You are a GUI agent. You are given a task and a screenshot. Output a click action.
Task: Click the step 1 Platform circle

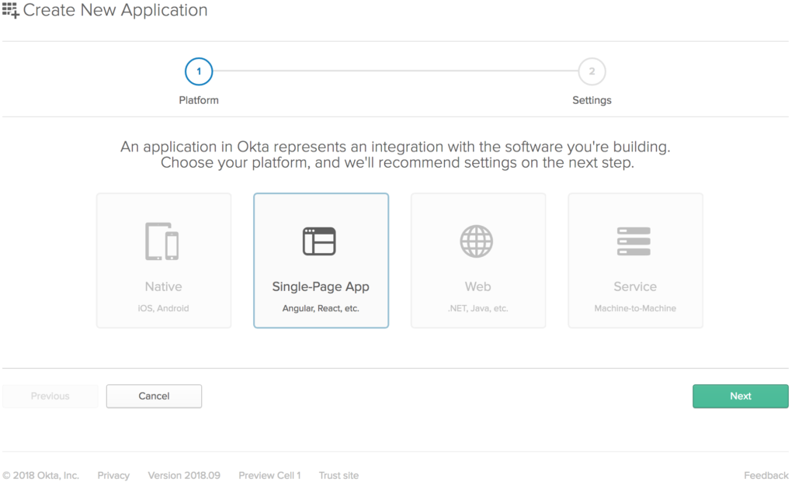(199, 71)
